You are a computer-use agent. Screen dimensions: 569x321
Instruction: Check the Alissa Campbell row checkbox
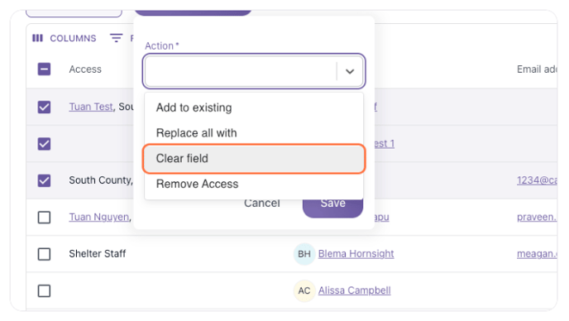point(45,291)
